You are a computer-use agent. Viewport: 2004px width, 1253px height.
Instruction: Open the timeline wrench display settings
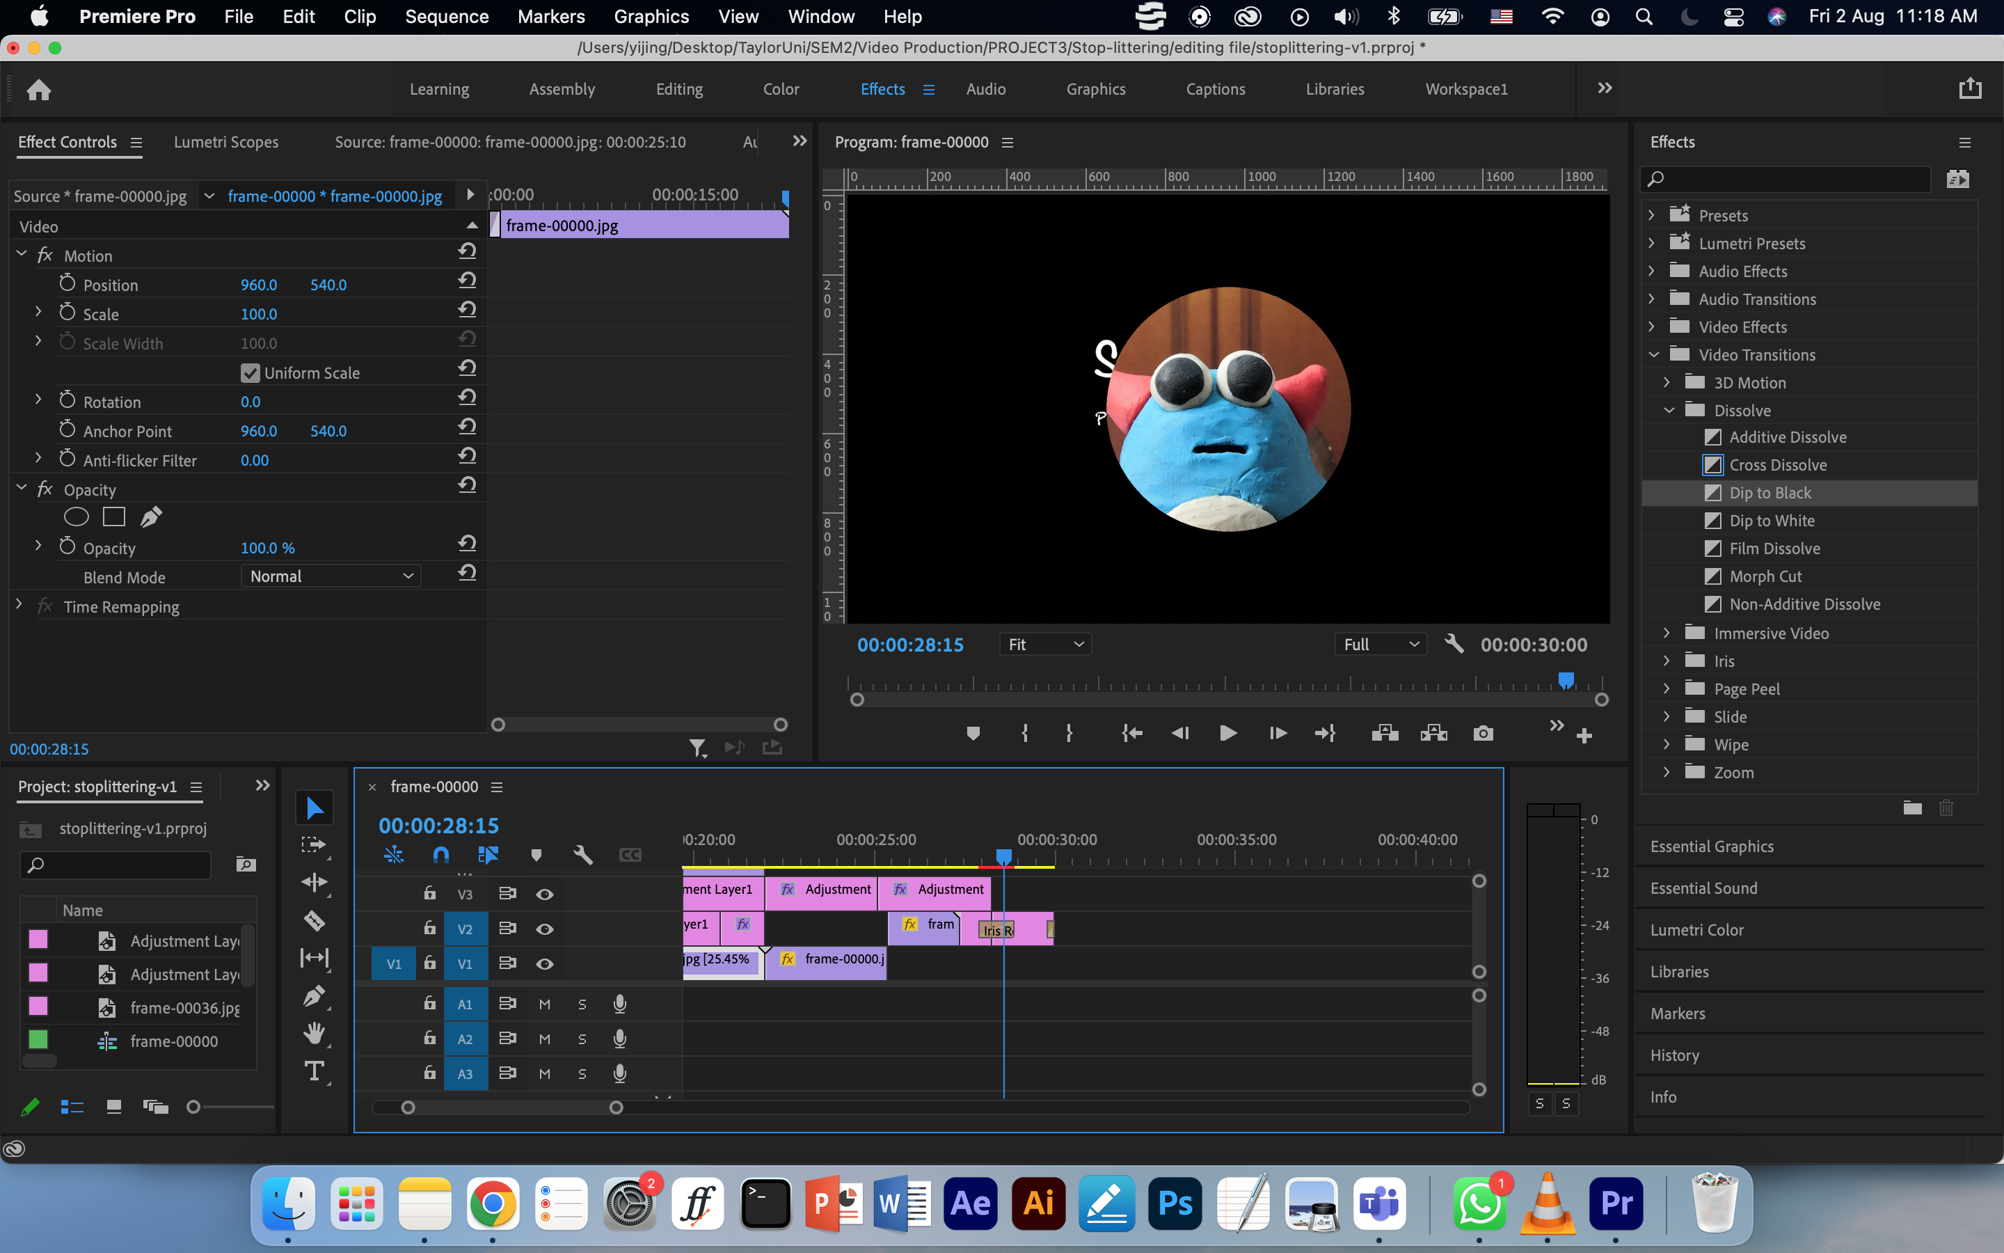pyautogui.click(x=582, y=854)
